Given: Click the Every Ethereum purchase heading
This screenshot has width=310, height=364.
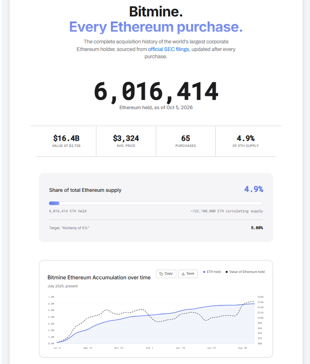Looking at the screenshot, I should tap(156, 27).
